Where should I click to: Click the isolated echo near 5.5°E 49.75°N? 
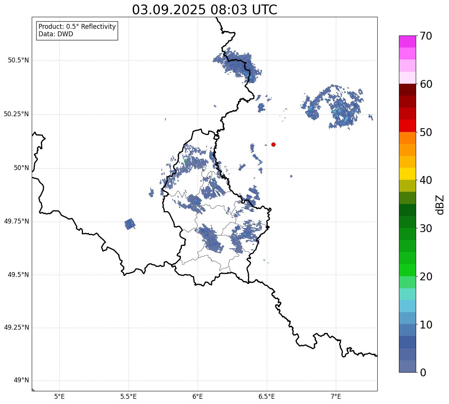130,224
